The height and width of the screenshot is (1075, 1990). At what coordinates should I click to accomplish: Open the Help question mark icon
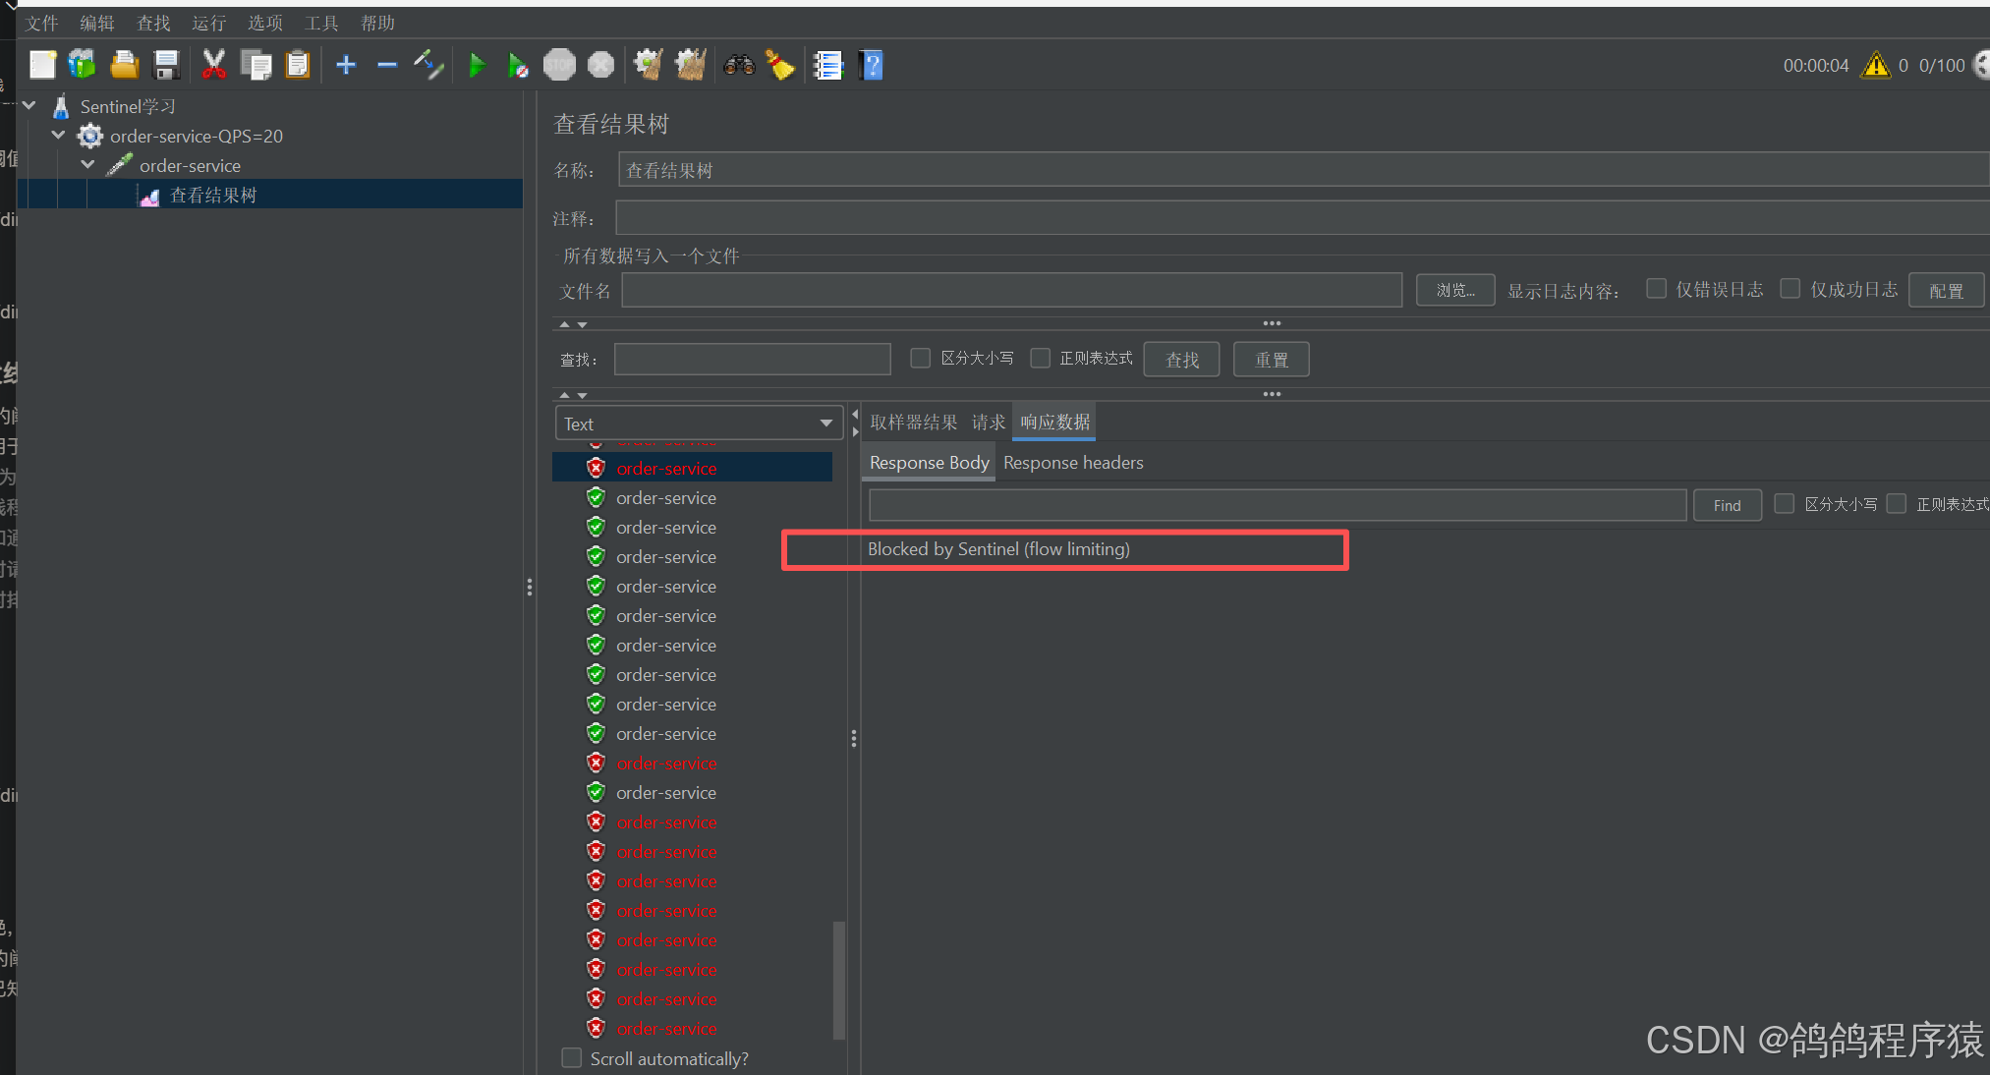click(871, 66)
